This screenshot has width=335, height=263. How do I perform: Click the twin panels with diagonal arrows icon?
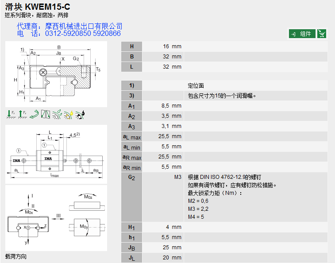(46, 114)
